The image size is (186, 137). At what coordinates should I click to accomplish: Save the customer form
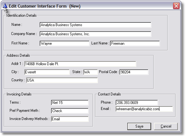[139, 126]
